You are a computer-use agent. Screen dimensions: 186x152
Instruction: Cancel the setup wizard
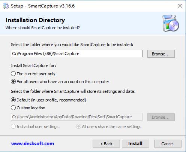tap(168, 144)
